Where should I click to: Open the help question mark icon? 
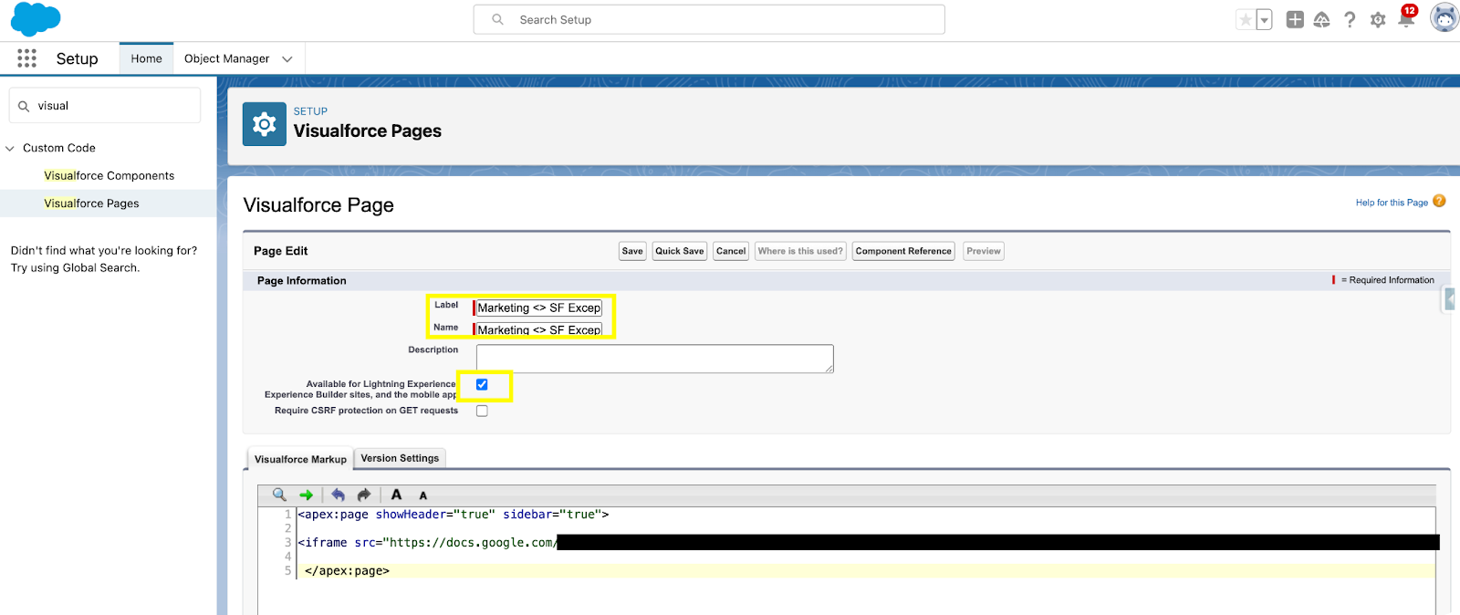point(1350,19)
